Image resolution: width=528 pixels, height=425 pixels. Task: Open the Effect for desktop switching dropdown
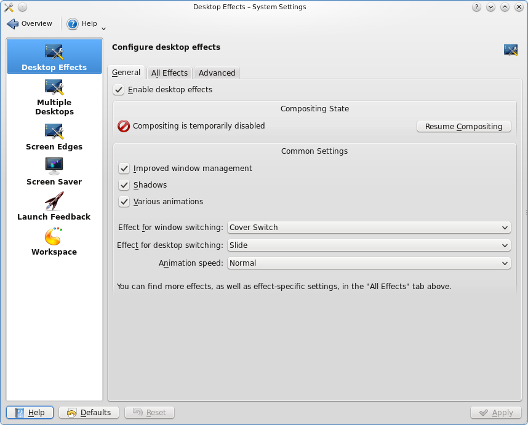(369, 245)
